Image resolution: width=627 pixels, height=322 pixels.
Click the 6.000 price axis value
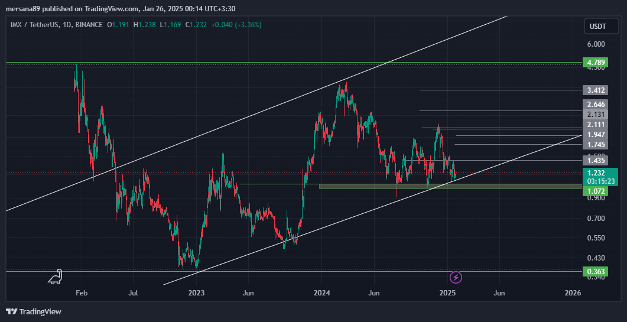[596, 44]
